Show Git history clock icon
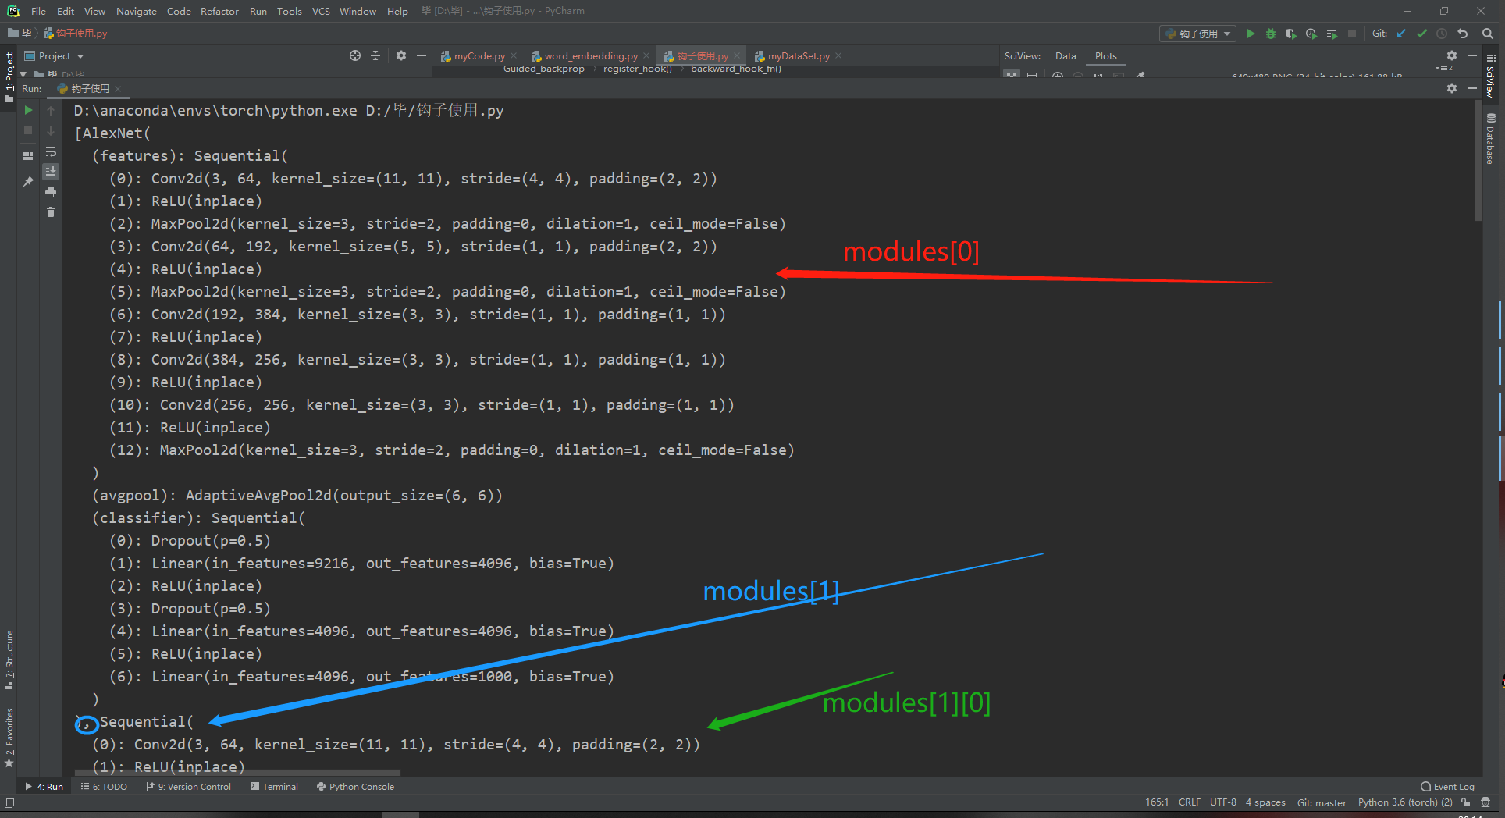1505x818 pixels. (x=1442, y=34)
